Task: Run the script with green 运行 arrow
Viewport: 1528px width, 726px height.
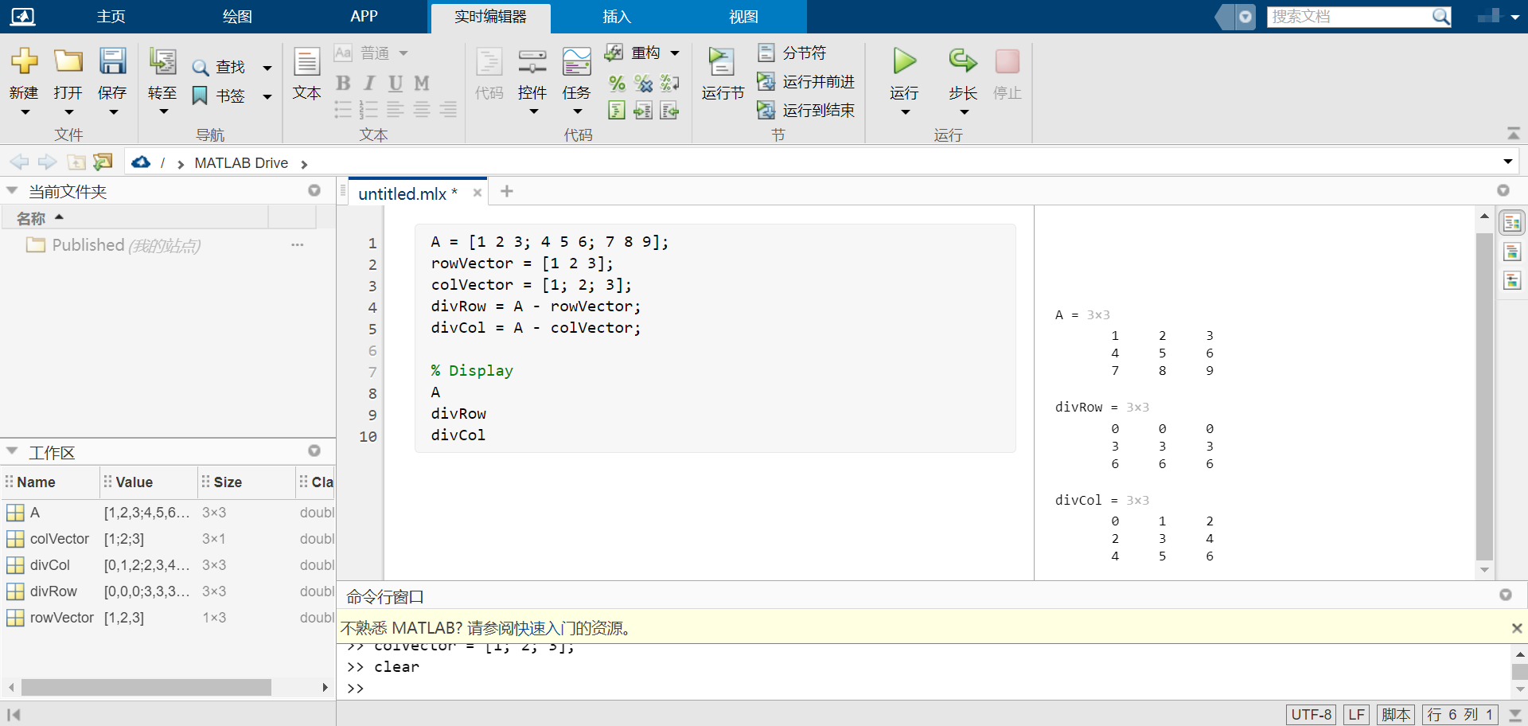Action: (904, 61)
